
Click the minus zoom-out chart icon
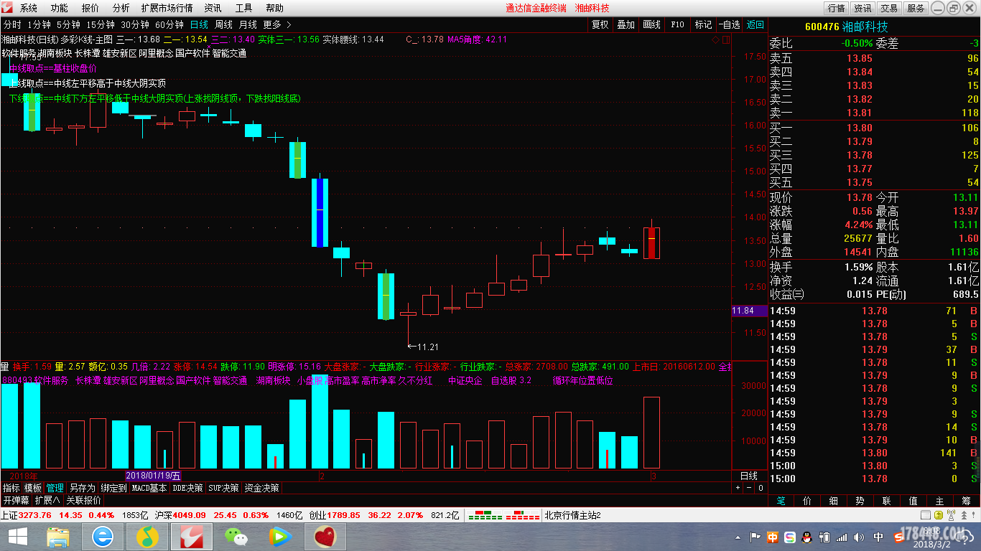[x=749, y=488]
